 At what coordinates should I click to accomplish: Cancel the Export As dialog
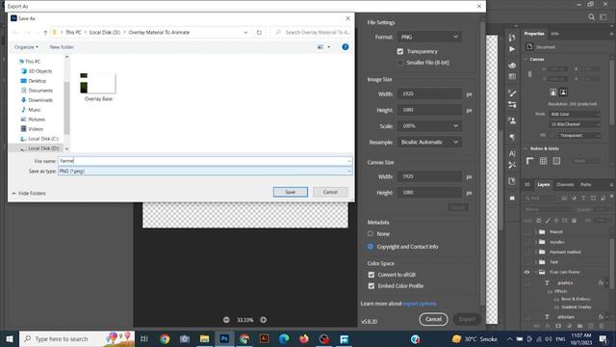433,319
